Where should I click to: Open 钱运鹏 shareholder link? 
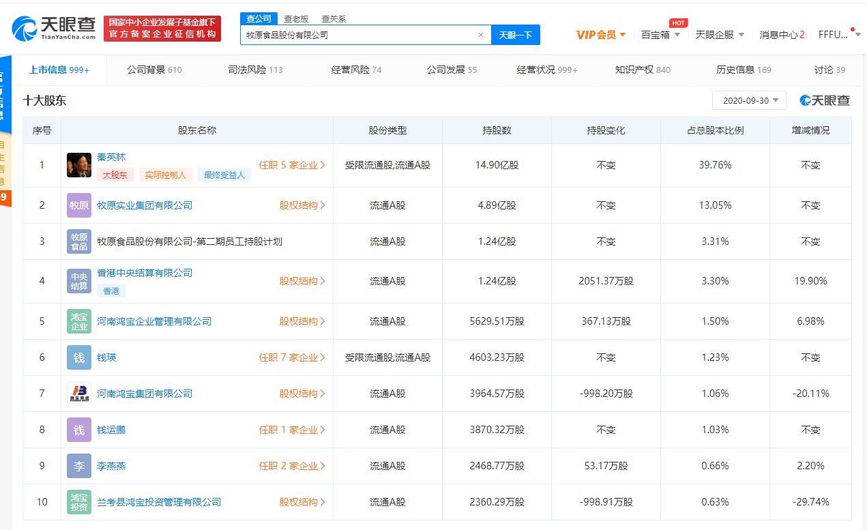coord(111,430)
